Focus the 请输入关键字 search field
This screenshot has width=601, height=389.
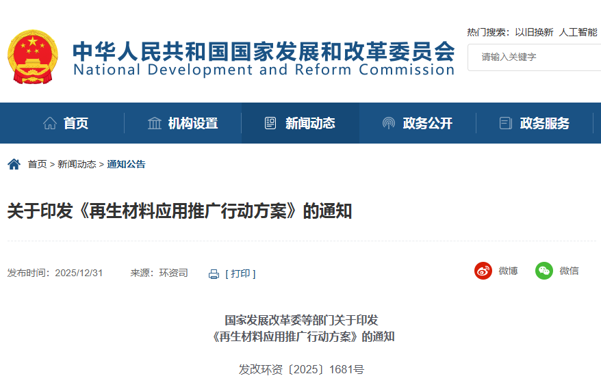tap(534, 57)
